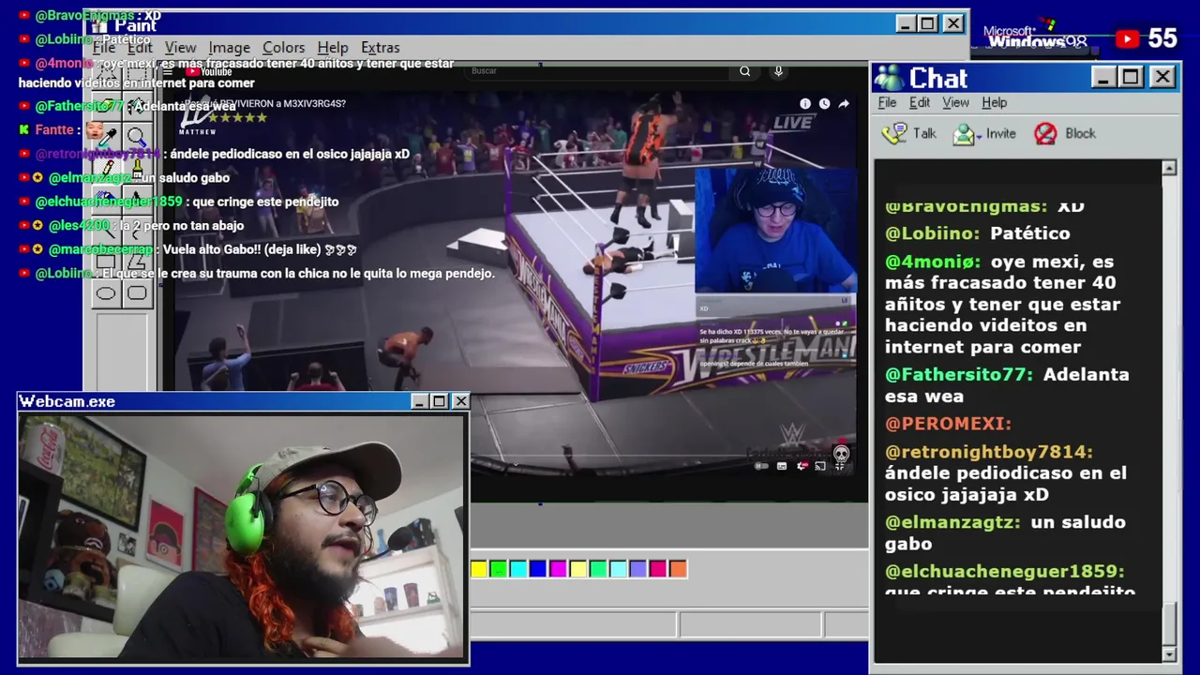Open the File menu in Chat window
The height and width of the screenshot is (675, 1200).
[887, 102]
